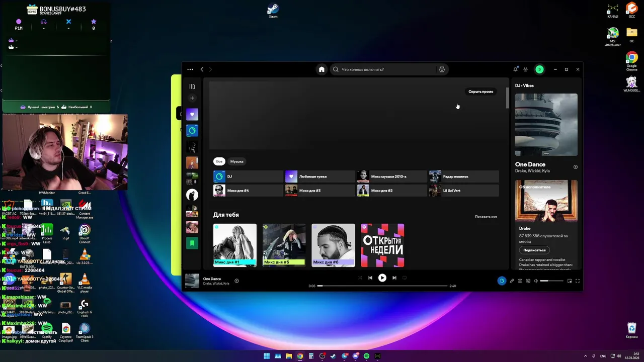Seek on the track progress bar
This screenshot has height=362, width=644.
coord(382,286)
